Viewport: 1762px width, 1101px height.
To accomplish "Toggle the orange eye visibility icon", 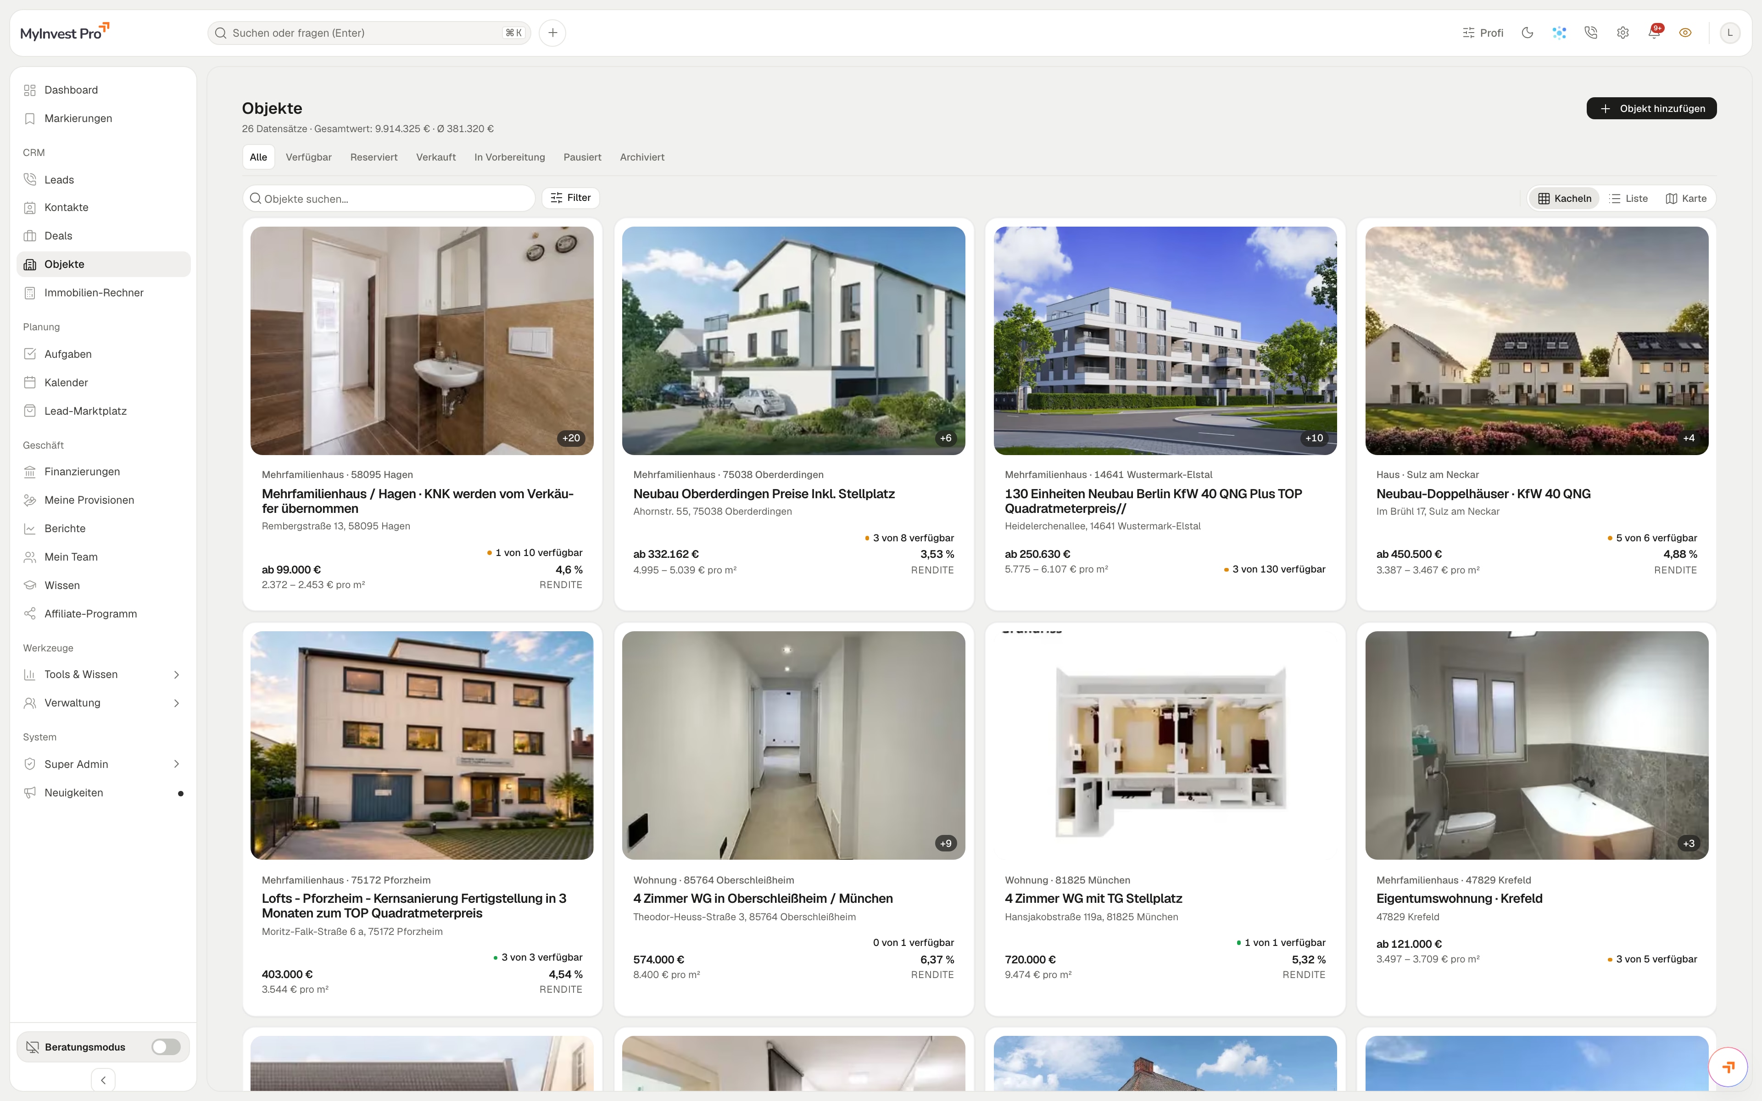I will (1685, 33).
